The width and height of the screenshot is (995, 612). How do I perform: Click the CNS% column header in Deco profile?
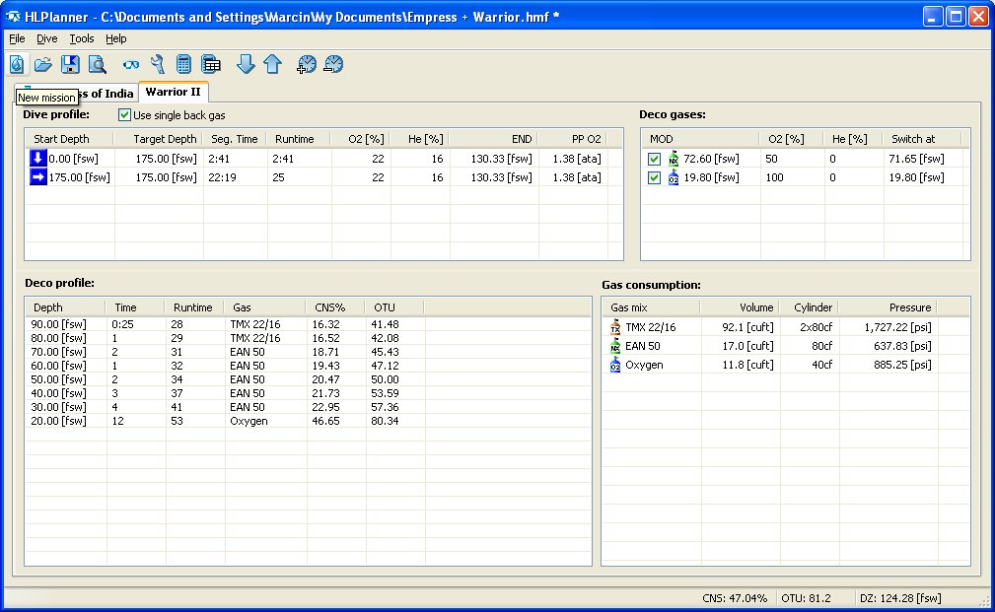[330, 307]
